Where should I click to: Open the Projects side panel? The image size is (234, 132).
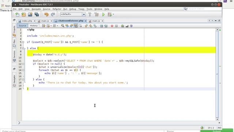(x=14, y=31)
